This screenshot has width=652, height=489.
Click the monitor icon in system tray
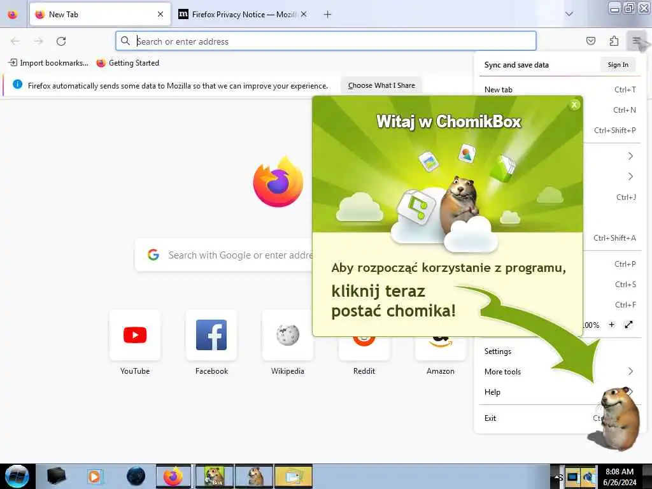tap(573, 477)
